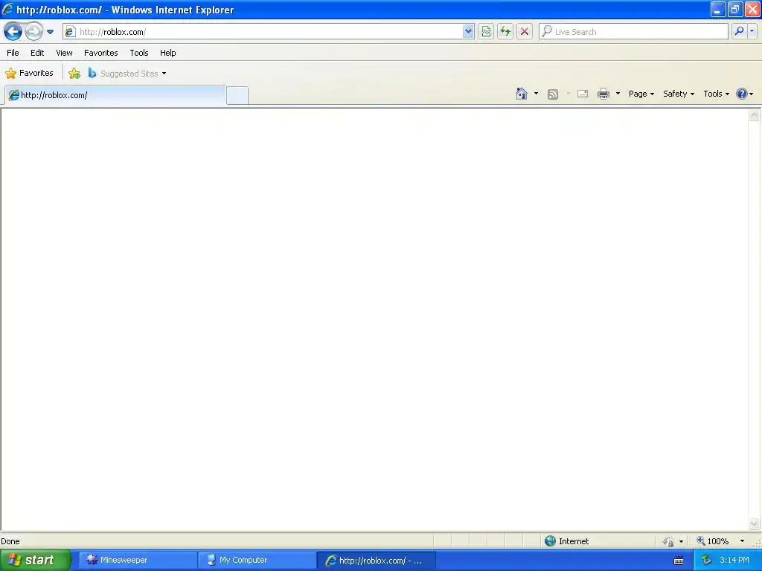The image size is (762, 571).
Task: Click the Internet Explorer icon in title bar
Action: pyautogui.click(x=7, y=9)
